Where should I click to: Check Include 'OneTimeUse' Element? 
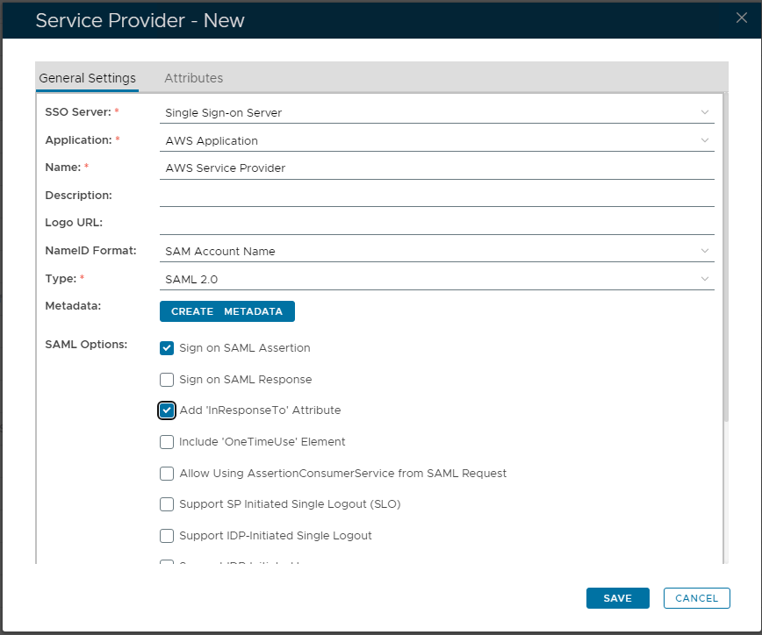[167, 442]
